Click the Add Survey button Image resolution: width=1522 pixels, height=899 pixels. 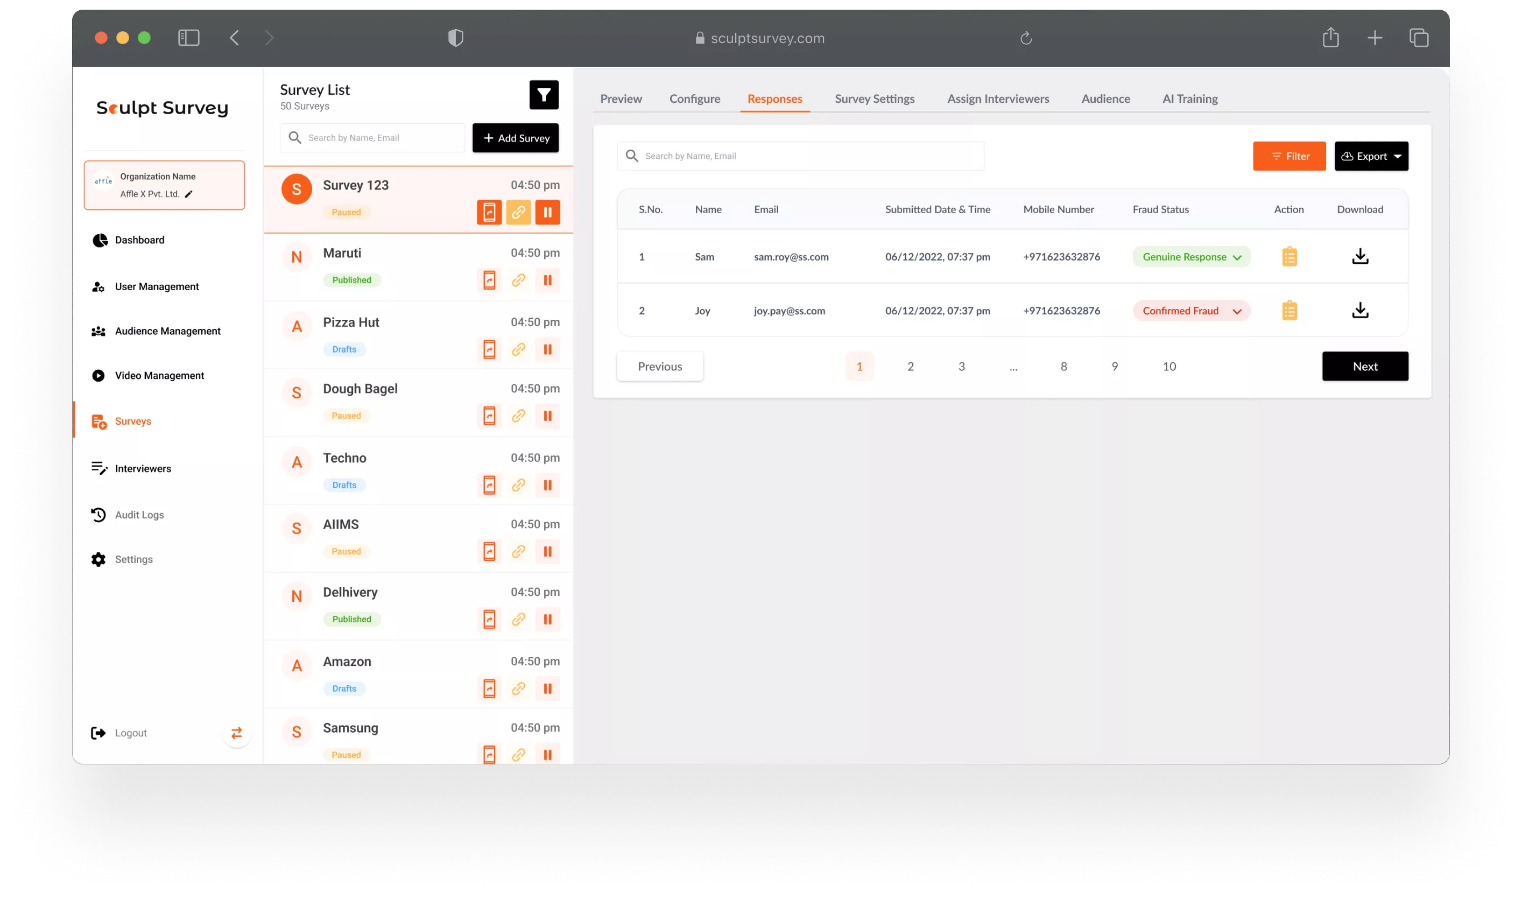point(516,138)
